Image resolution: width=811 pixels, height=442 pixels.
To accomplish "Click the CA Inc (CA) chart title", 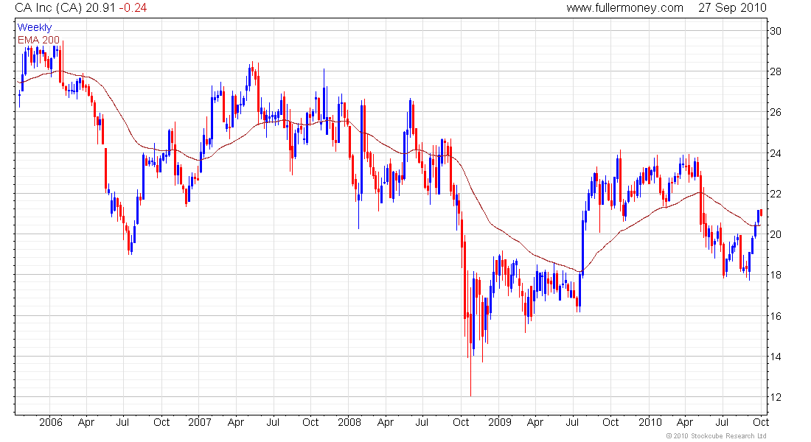I will pos(49,8).
